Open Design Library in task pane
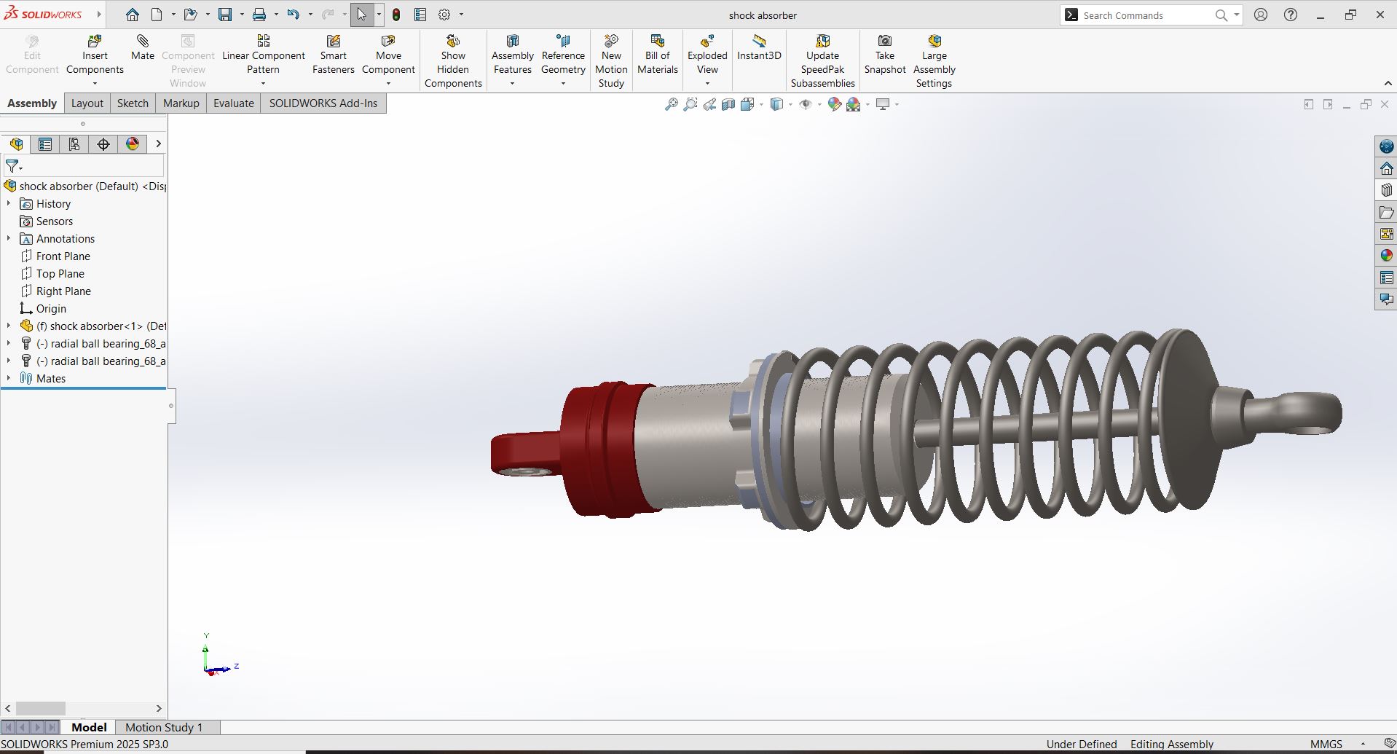Viewport: 1397px width, 754px height. pyautogui.click(x=1386, y=190)
